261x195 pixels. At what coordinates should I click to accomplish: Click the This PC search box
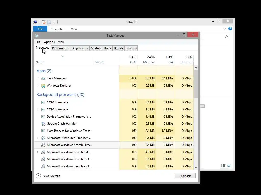pyautogui.click(x=215, y=37)
